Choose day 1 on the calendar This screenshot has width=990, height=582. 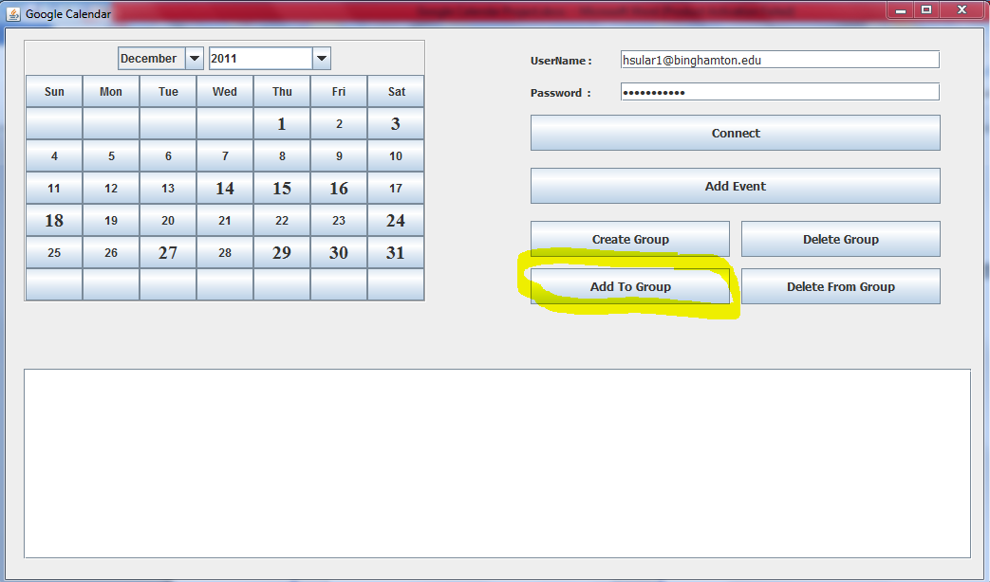(x=282, y=124)
